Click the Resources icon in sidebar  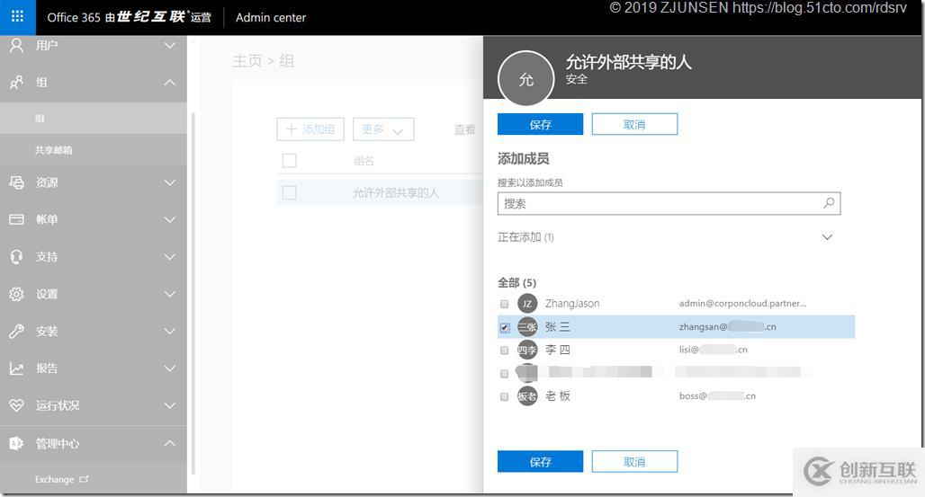tap(16, 182)
